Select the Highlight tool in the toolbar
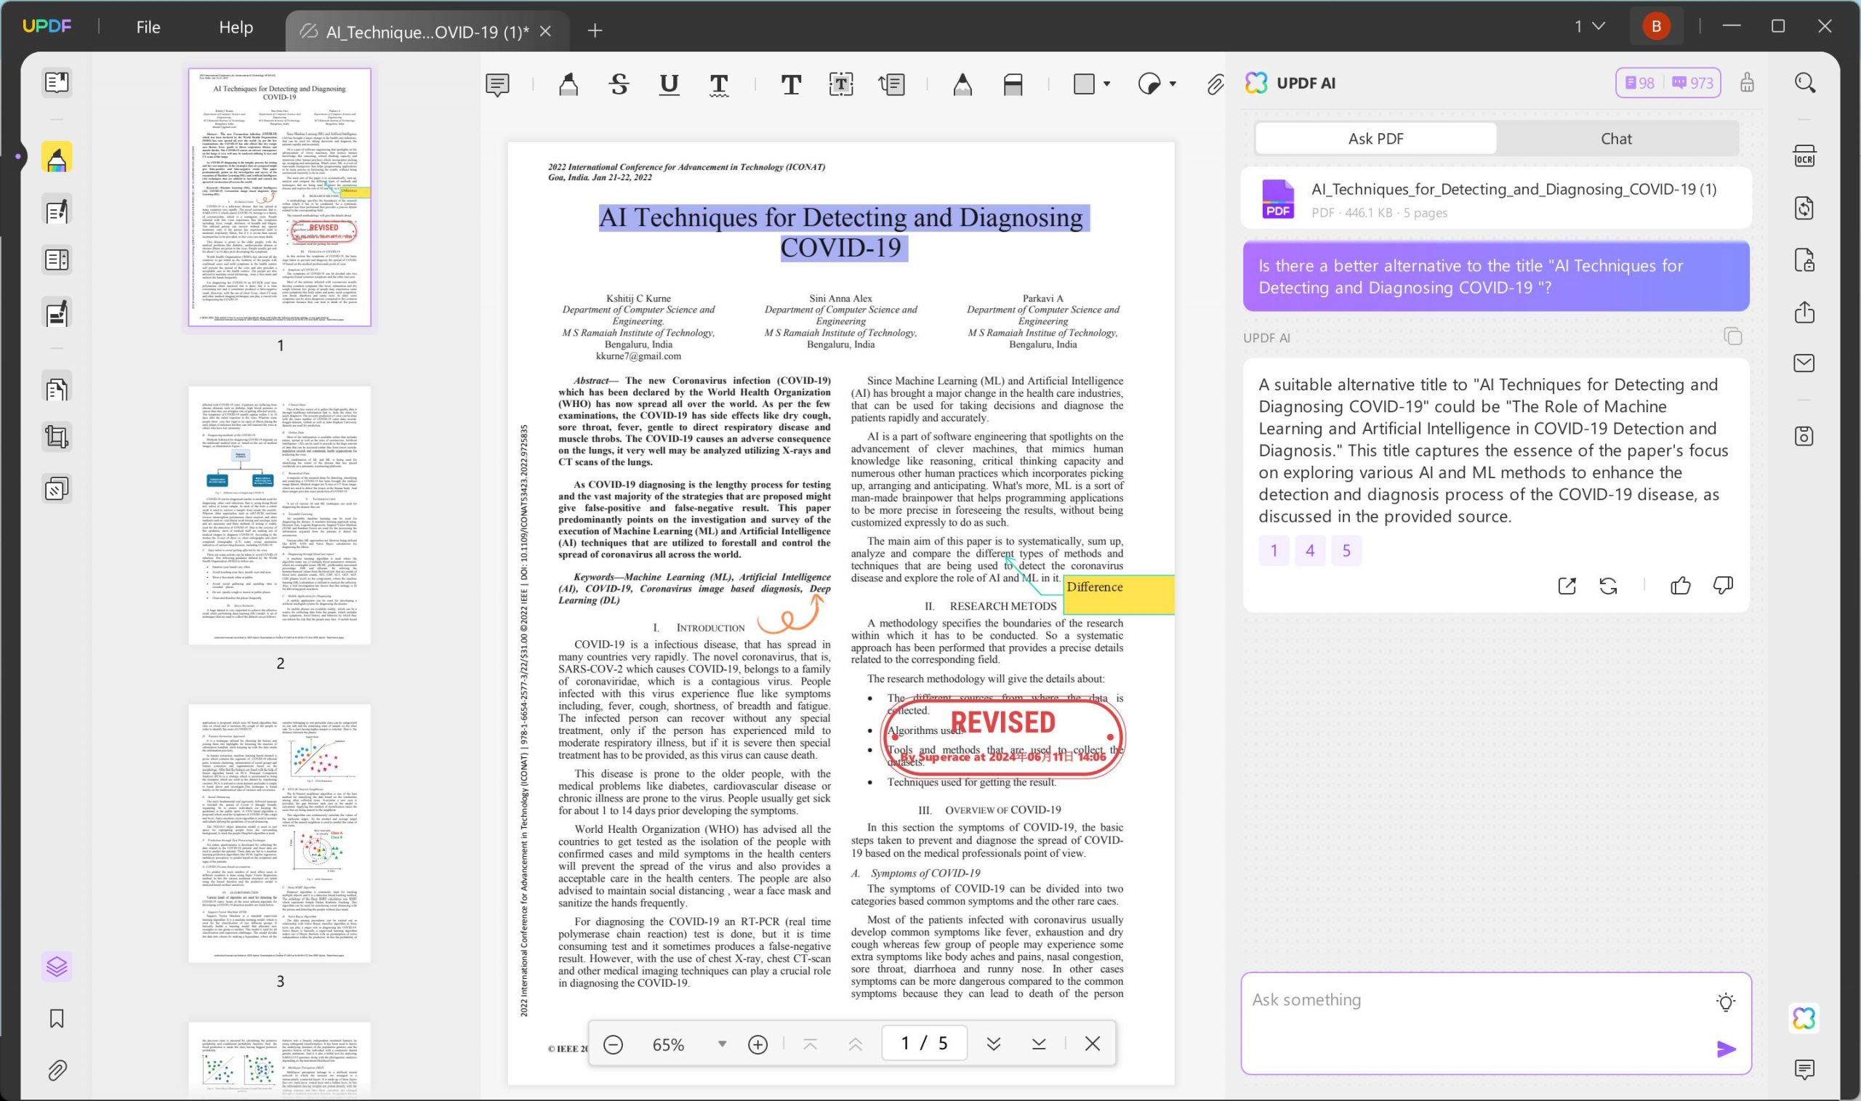The width and height of the screenshot is (1861, 1101). (568, 84)
